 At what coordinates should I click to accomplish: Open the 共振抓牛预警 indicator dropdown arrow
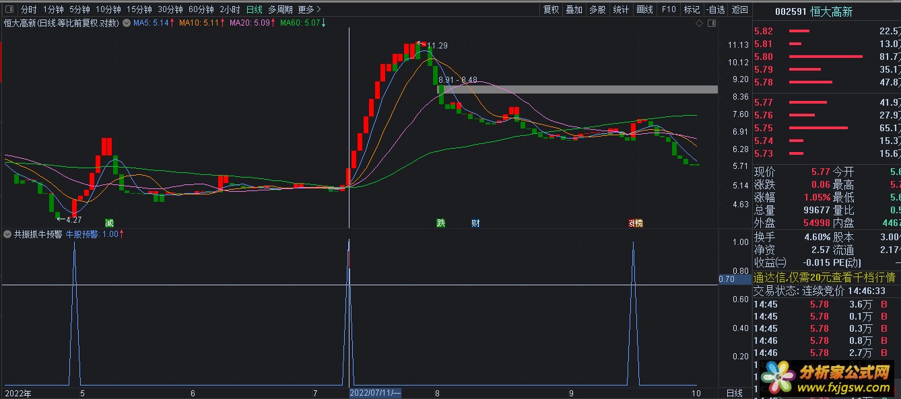(x=7, y=234)
